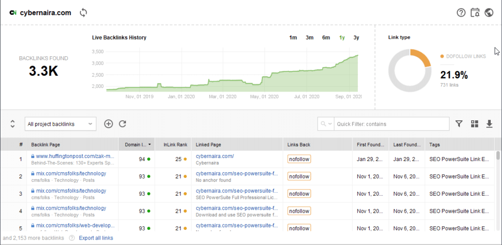Click the refresh icon beside cybernaira.com
The image size is (502, 245).
pyautogui.click(x=83, y=13)
